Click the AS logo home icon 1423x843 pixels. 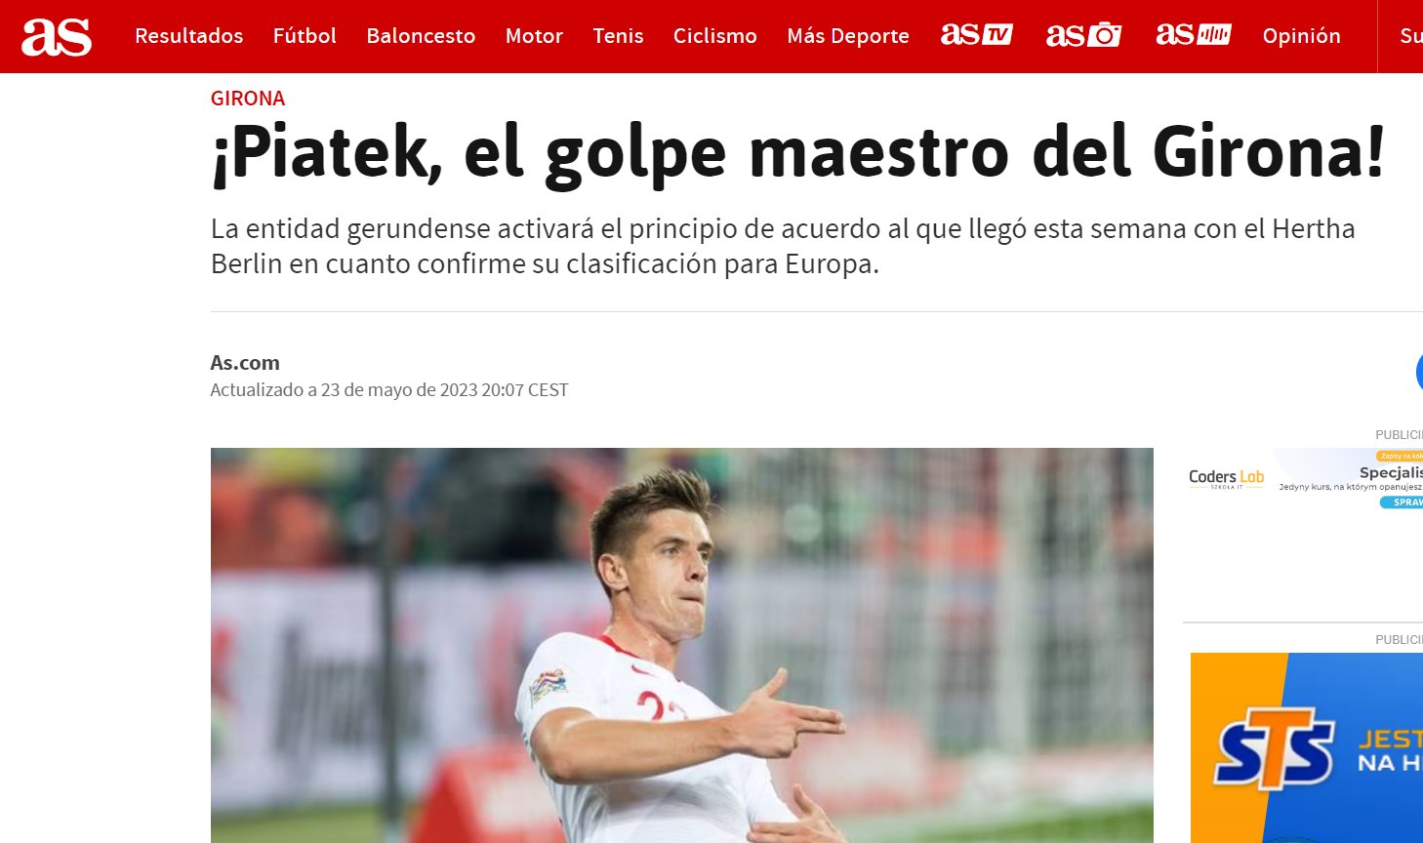57,36
